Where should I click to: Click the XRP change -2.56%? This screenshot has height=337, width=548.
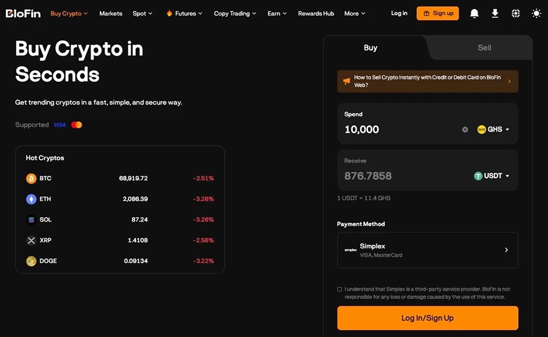[203, 240]
